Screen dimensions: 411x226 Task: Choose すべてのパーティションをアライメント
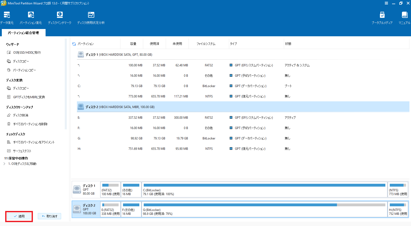(31, 142)
